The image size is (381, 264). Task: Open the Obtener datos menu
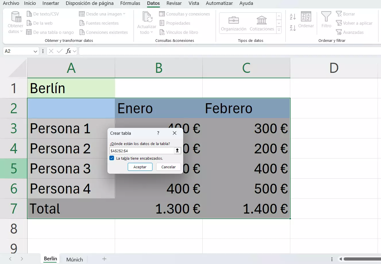(15, 23)
